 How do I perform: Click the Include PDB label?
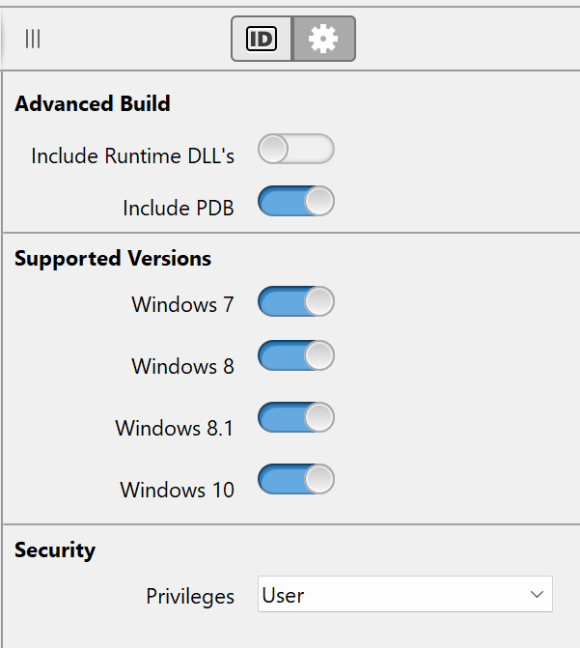pyautogui.click(x=179, y=208)
